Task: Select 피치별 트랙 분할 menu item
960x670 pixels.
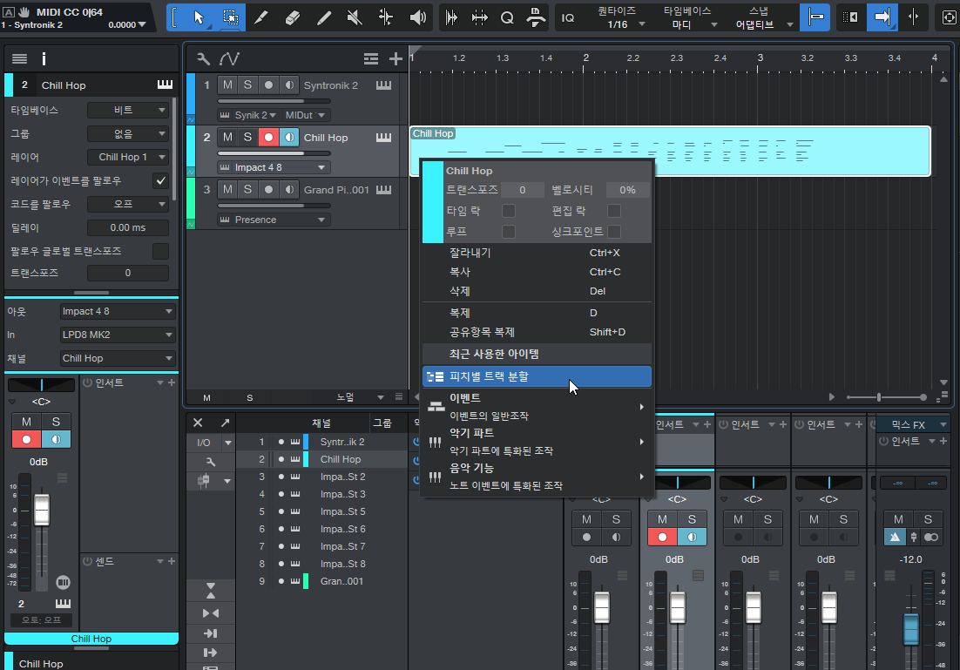Action: [537, 376]
